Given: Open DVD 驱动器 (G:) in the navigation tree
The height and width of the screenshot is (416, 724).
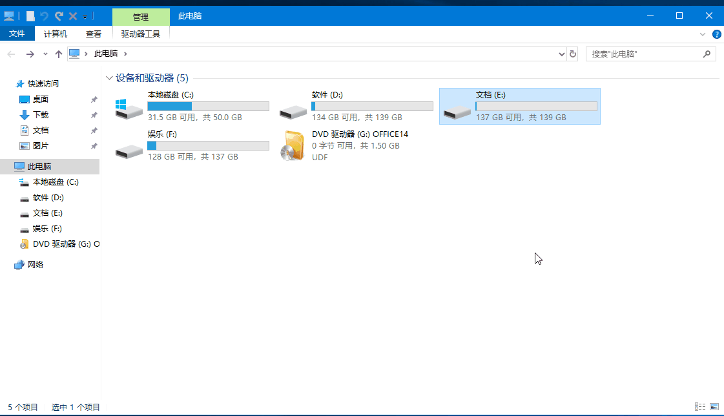Looking at the screenshot, I should click(66, 244).
